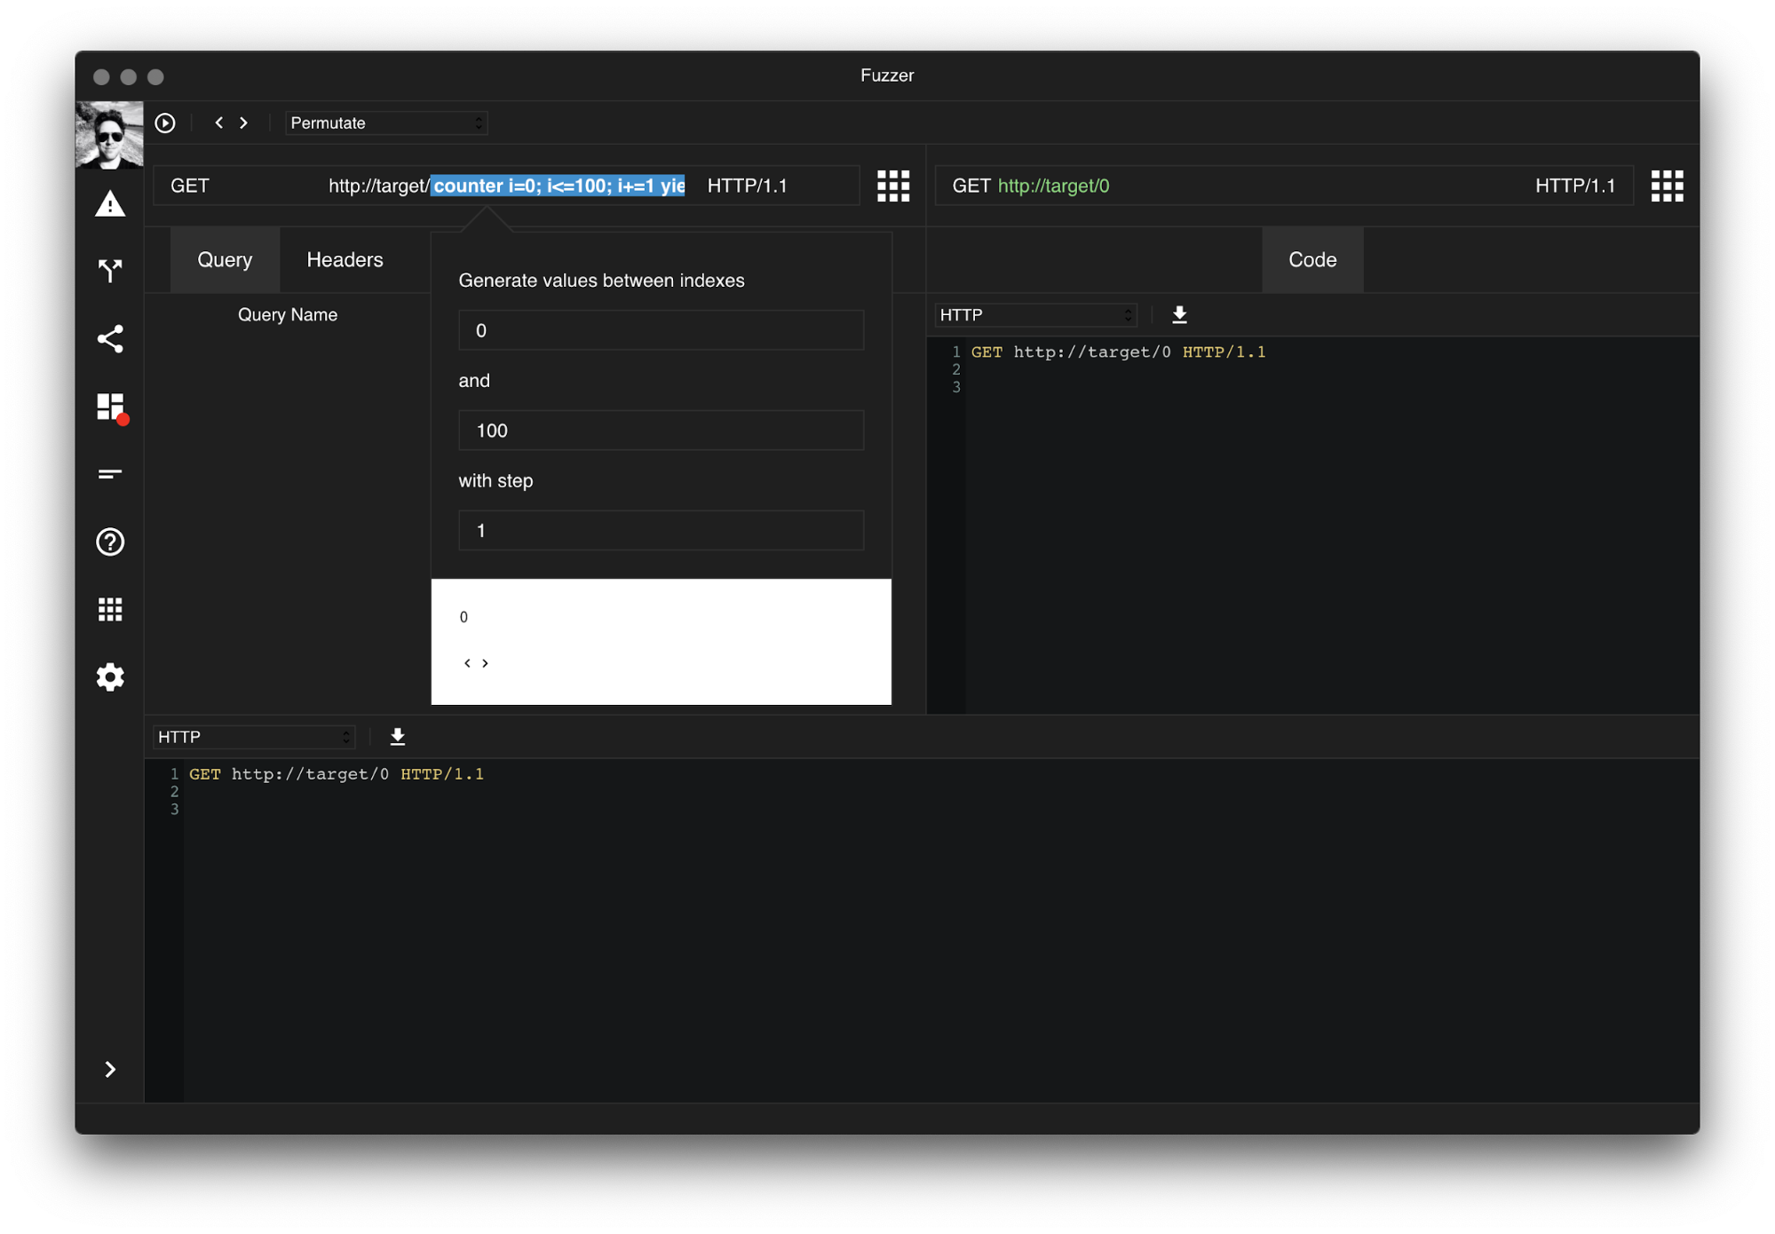1775x1234 pixels.
Task: Select the Code tab
Action: pos(1311,260)
